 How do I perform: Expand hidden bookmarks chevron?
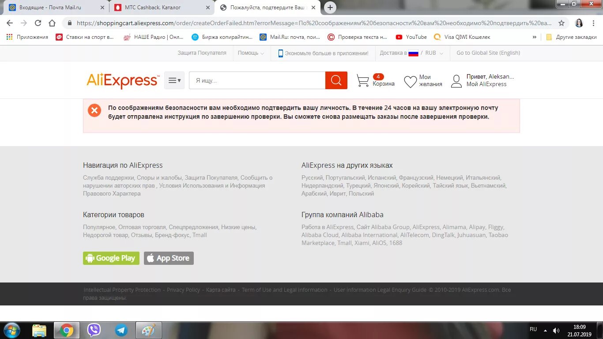tap(535, 37)
